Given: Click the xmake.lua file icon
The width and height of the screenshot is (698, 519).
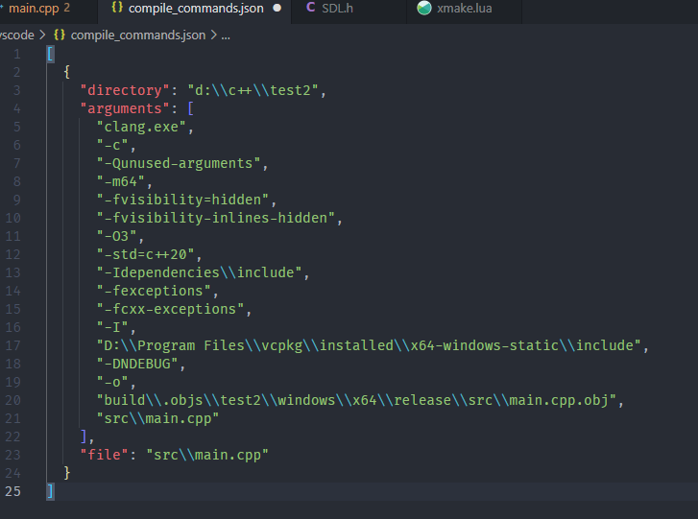Looking at the screenshot, I should click(424, 8).
